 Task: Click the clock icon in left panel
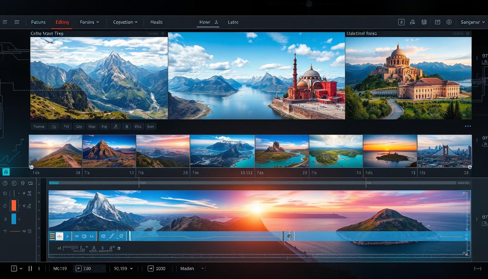(x=5, y=183)
